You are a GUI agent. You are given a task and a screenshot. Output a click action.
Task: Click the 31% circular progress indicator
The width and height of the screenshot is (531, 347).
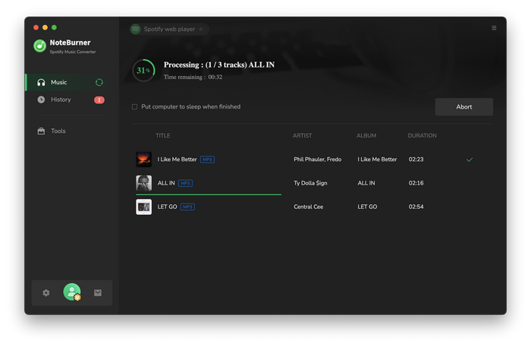(x=143, y=70)
